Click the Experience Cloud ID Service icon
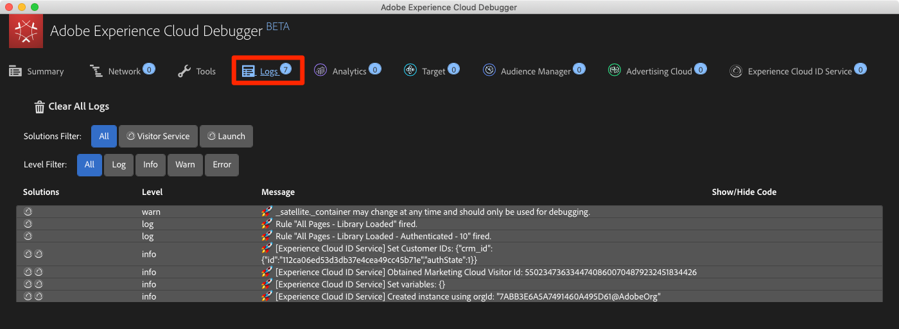The width and height of the screenshot is (899, 329). [736, 71]
